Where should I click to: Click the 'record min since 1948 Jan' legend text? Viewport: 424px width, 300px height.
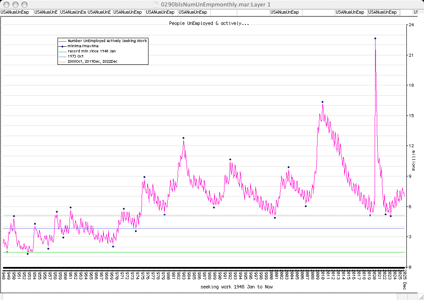[91, 51]
